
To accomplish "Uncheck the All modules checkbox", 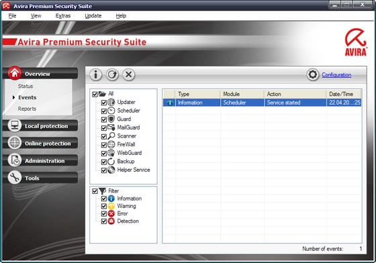I will (95, 94).
